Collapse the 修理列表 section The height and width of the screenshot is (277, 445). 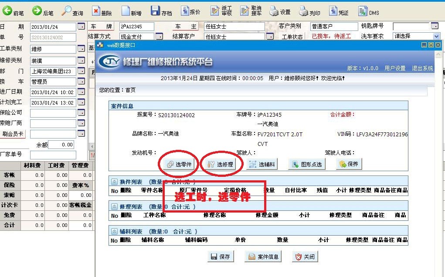(x=114, y=207)
